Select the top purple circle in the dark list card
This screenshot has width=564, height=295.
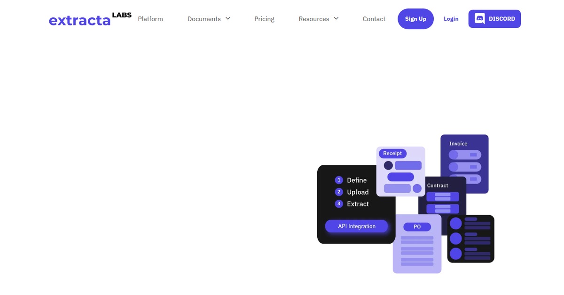pyautogui.click(x=456, y=224)
